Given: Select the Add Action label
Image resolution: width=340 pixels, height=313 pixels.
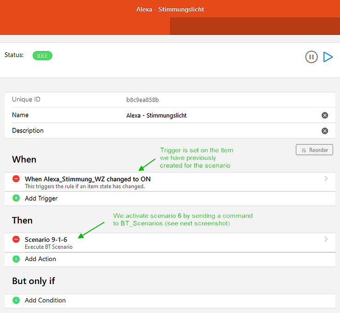Looking at the screenshot, I should [40, 259].
